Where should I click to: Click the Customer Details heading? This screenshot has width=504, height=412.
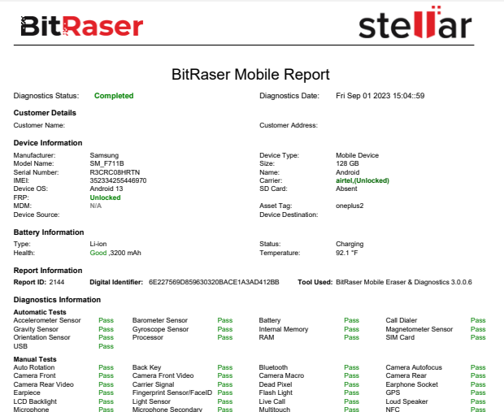tap(45, 113)
